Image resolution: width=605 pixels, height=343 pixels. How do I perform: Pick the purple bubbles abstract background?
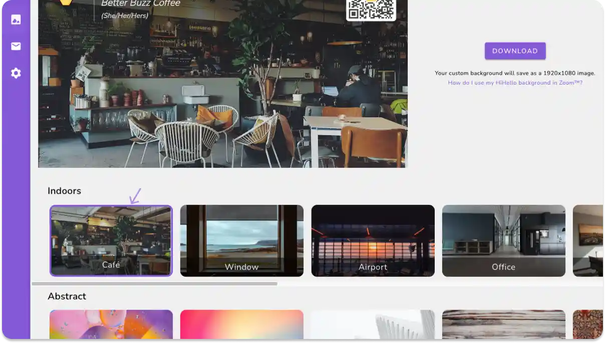click(x=111, y=324)
